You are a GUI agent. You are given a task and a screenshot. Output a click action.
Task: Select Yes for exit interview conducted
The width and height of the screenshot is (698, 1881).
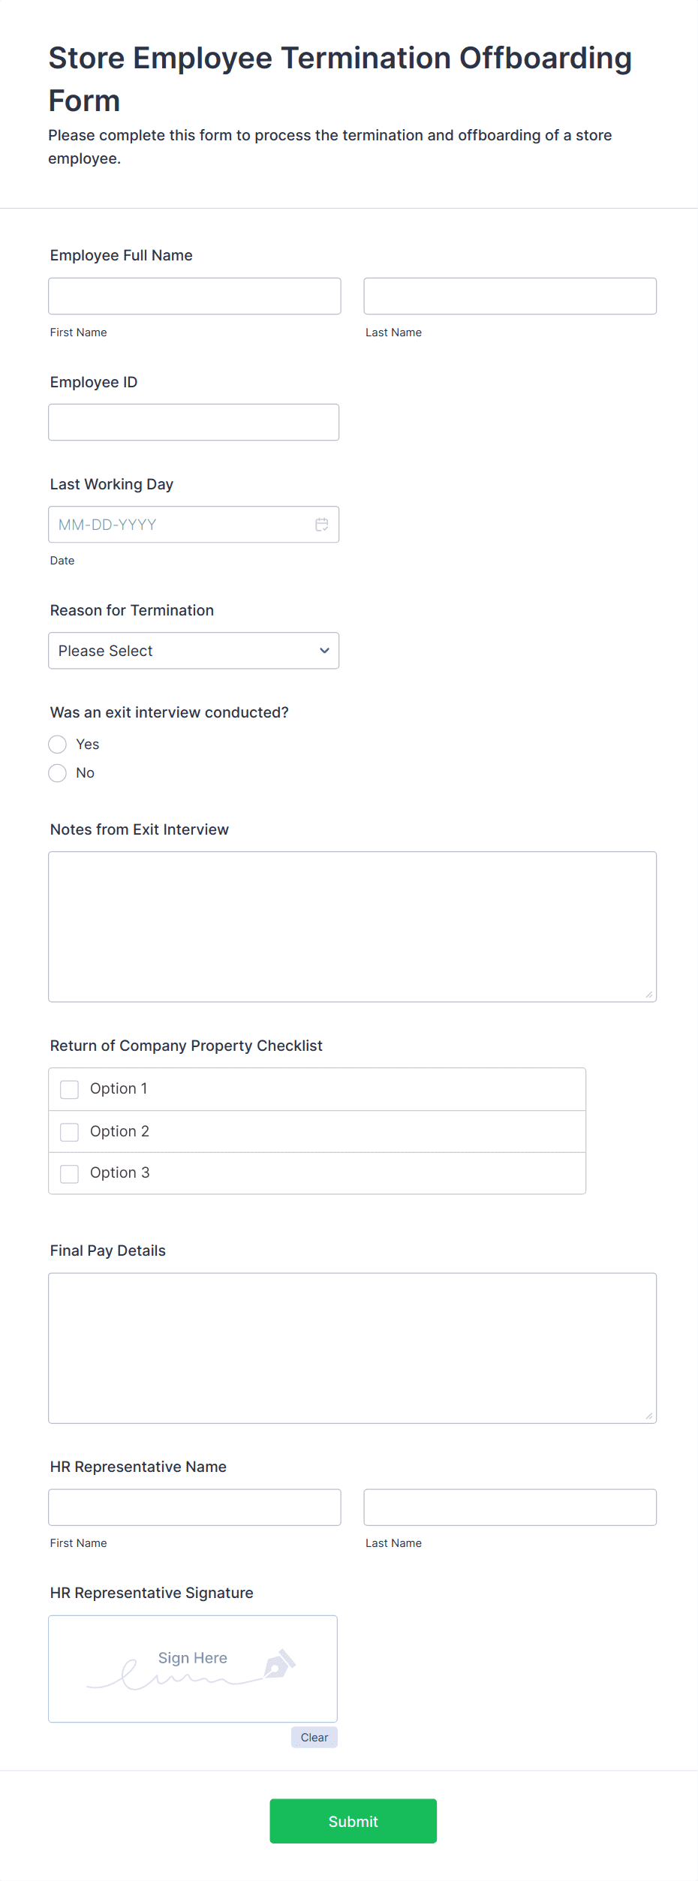point(58,745)
